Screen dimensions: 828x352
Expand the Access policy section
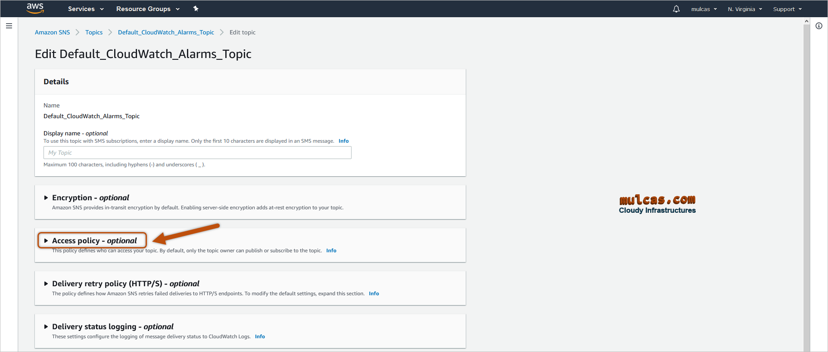[46, 241]
